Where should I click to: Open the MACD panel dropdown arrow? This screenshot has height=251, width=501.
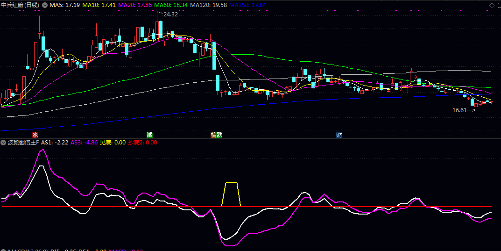(x=3, y=251)
